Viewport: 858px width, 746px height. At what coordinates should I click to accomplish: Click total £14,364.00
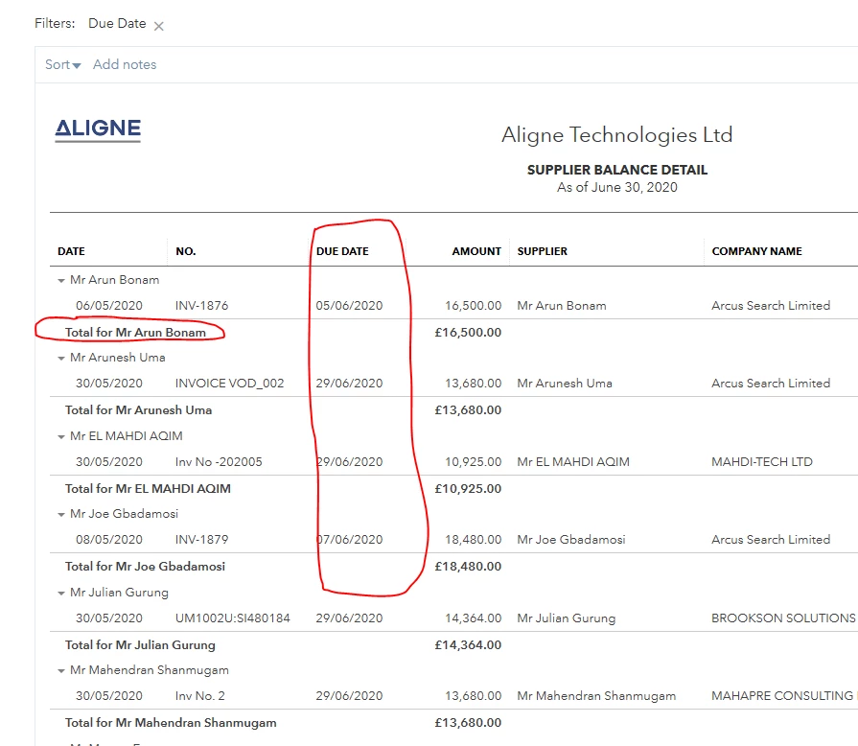pyautogui.click(x=469, y=644)
